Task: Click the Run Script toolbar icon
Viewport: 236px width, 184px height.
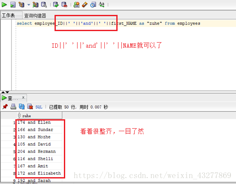Action: (x=13, y=5)
